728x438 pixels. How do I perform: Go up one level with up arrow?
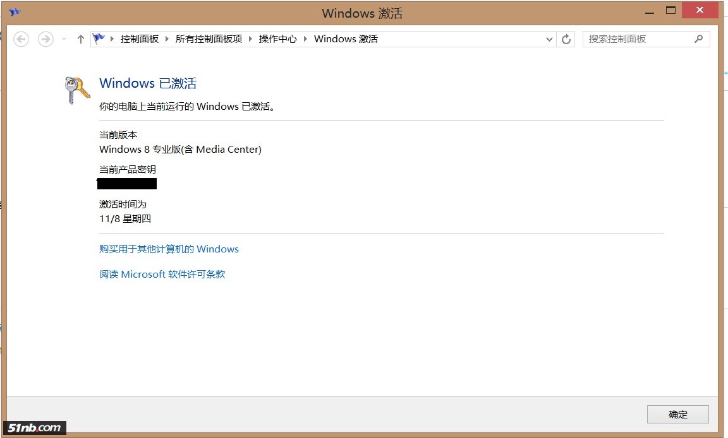81,39
